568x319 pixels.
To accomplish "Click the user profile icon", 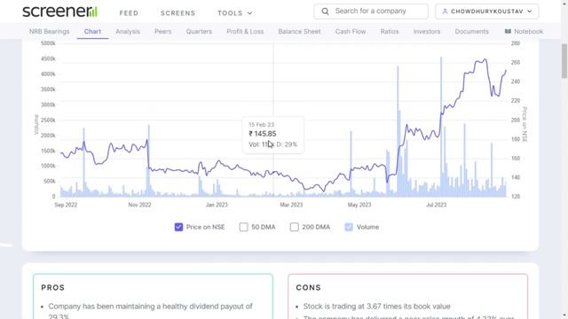I will coord(445,12).
